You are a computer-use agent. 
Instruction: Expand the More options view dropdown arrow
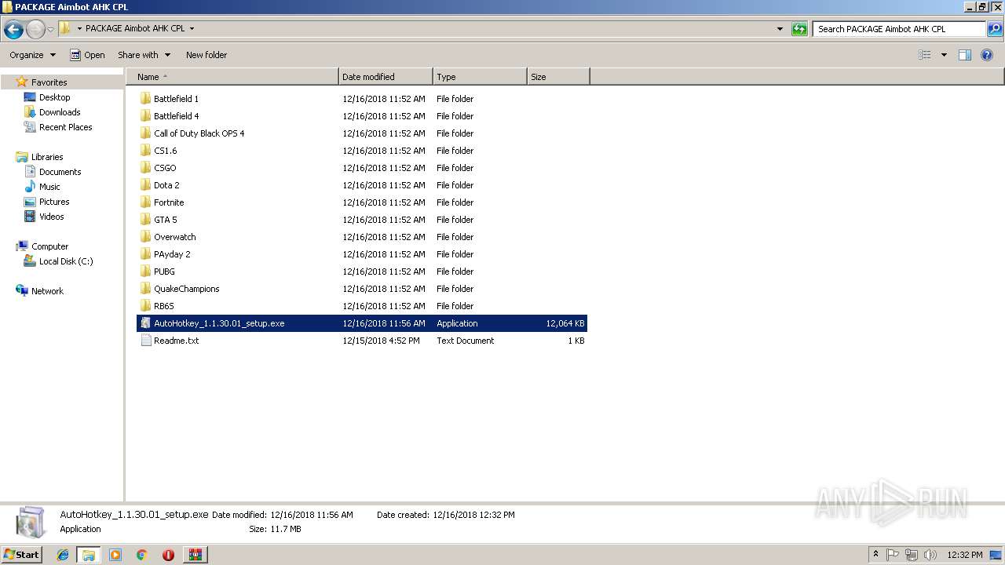point(944,55)
